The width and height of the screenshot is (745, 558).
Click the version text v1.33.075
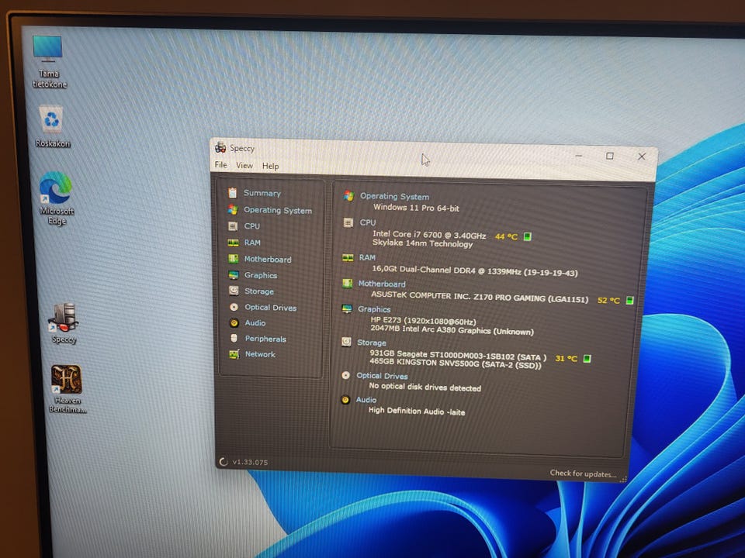250,462
